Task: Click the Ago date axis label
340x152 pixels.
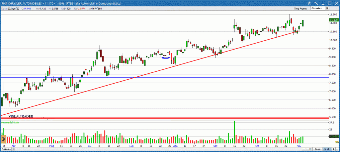Action: 175,146
